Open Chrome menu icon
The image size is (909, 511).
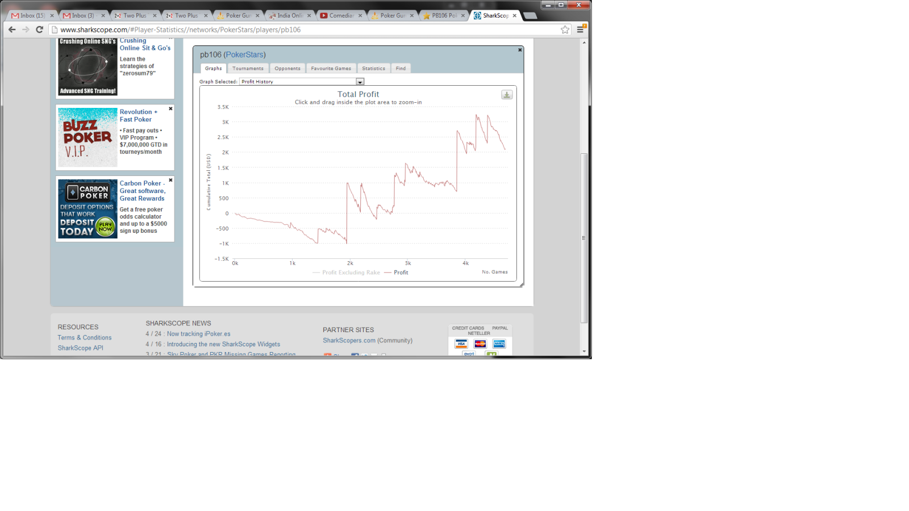(580, 30)
